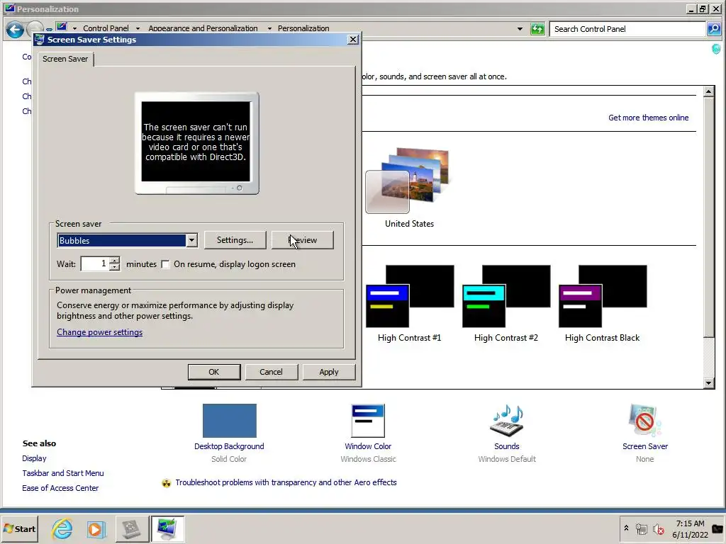Launch Windows Media Player from taskbar
Image resolution: width=726 pixels, height=544 pixels.
pos(96,529)
